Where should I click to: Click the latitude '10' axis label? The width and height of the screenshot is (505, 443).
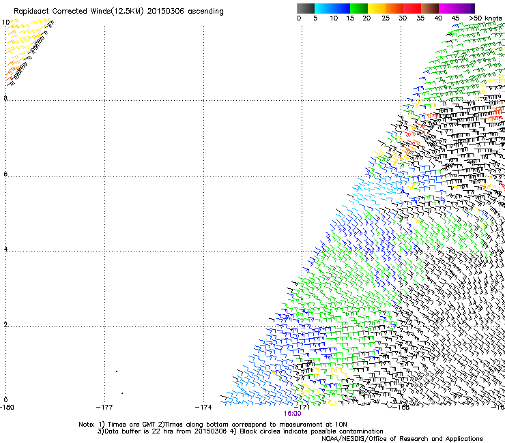5,22
